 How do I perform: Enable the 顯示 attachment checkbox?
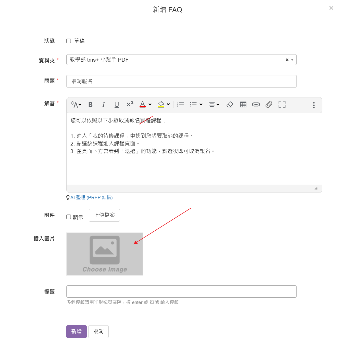click(x=69, y=217)
